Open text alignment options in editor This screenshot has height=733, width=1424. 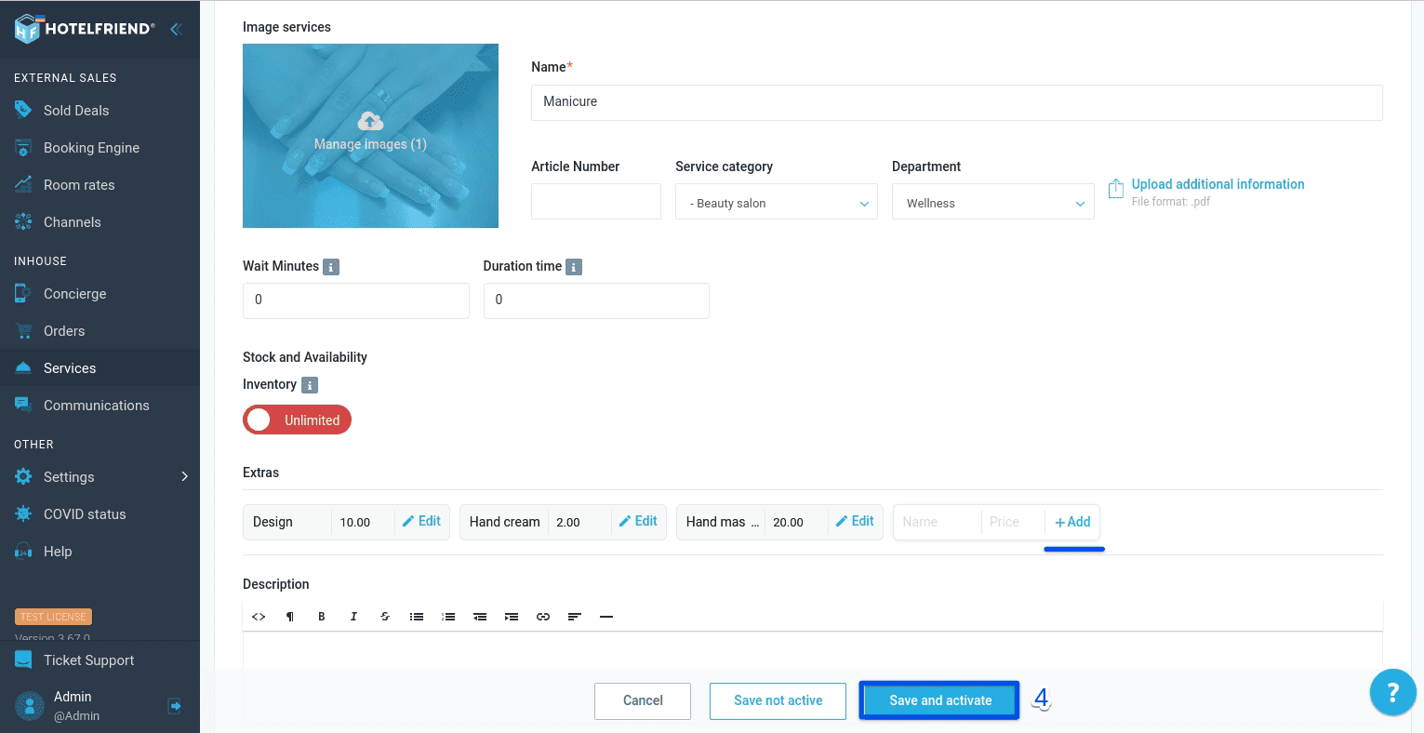(x=575, y=617)
